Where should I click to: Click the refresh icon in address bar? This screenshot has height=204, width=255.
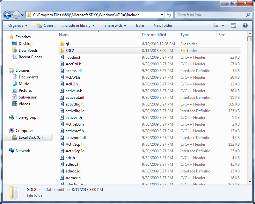click(169, 15)
